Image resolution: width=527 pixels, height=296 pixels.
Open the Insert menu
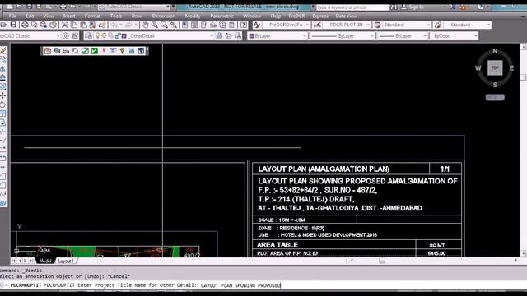(x=69, y=16)
